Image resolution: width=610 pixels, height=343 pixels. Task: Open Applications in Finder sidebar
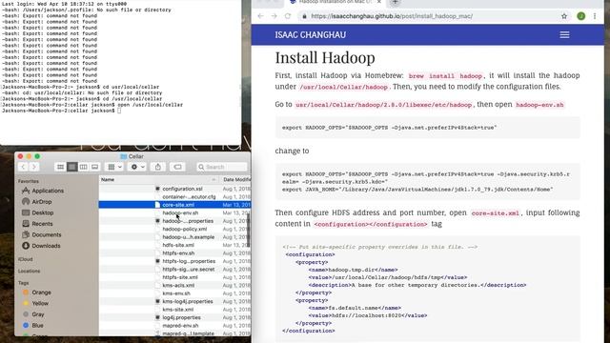[x=44, y=191]
